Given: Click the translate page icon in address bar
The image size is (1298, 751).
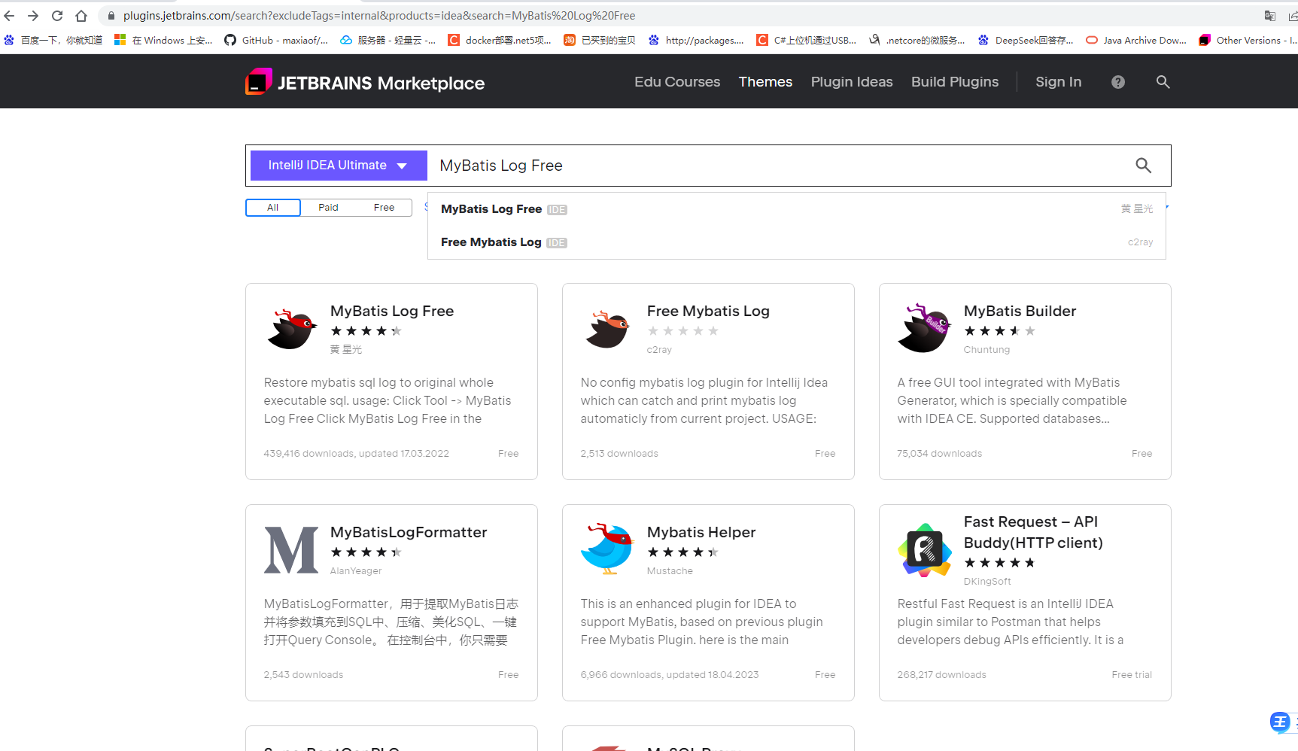Looking at the screenshot, I should coord(1270,16).
